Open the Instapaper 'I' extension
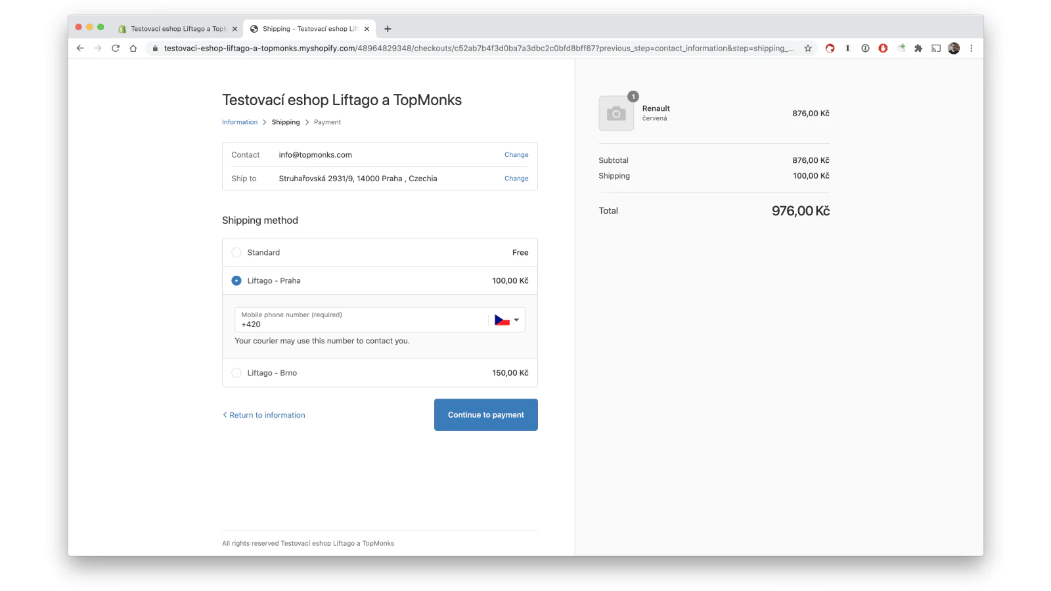The height and width of the screenshot is (591, 1051). (x=848, y=48)
